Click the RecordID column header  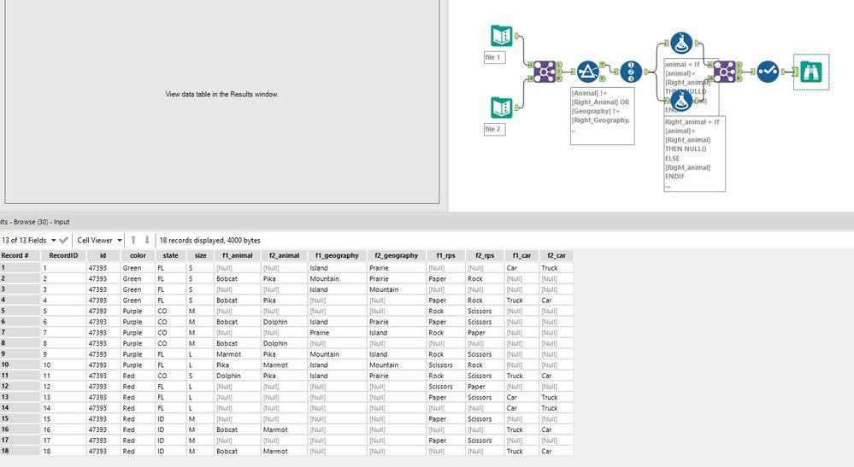tap(63, 255)
